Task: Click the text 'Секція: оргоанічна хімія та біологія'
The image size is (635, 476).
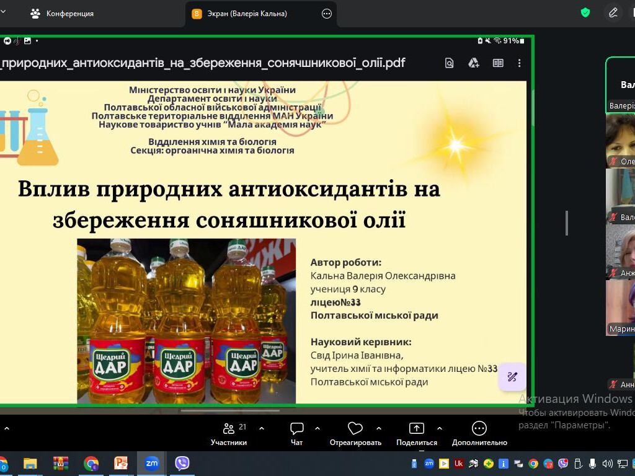Action: coord(212,151)
